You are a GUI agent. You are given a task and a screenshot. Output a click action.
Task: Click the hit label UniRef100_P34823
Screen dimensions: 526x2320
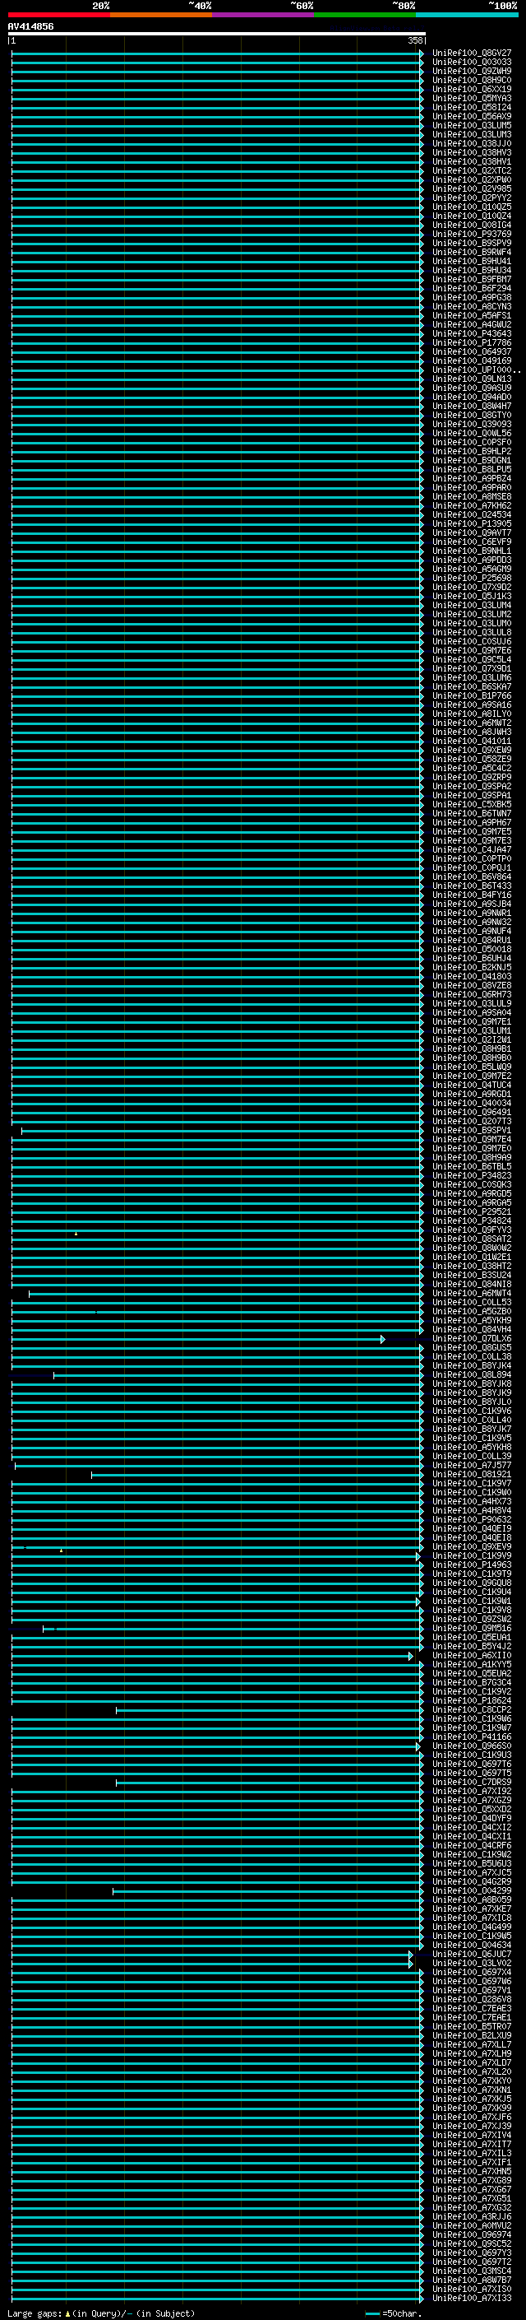click(472, 1175)
